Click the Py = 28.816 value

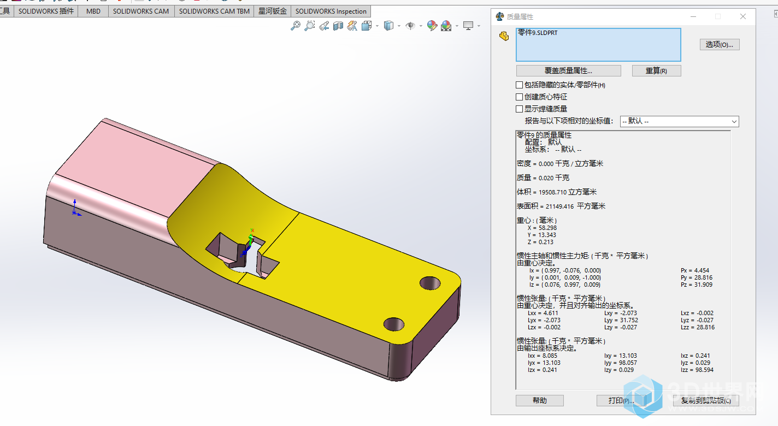tap(697, 277)
